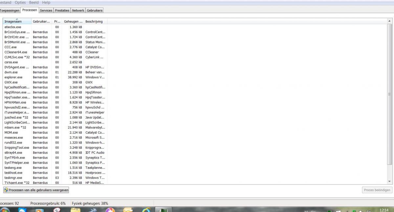Open the Beeld menu

(x=34, y=2)
